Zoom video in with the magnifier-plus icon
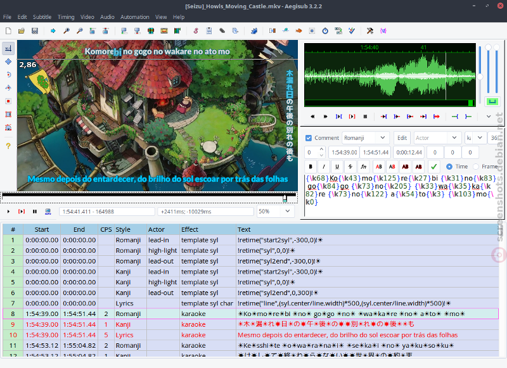Image resolution: width=507 pixels, height=368 pixels. [67, 31]
